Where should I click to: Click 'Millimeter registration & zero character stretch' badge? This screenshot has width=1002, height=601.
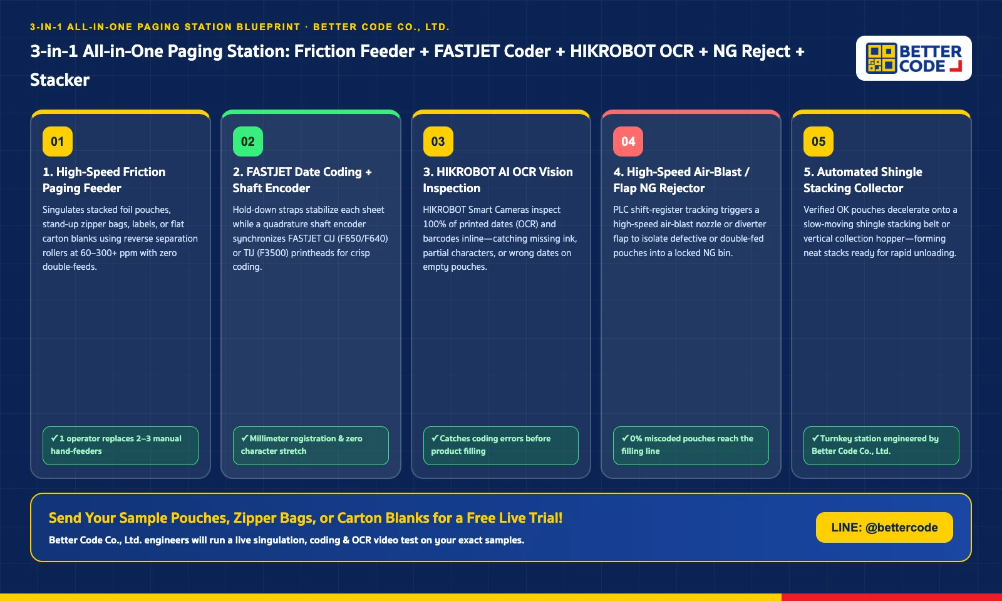(311, 445)
